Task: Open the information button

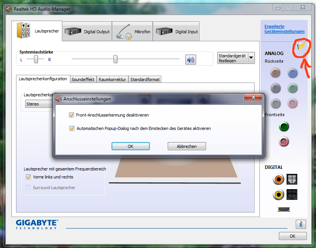Action: (x=301, y=224)
